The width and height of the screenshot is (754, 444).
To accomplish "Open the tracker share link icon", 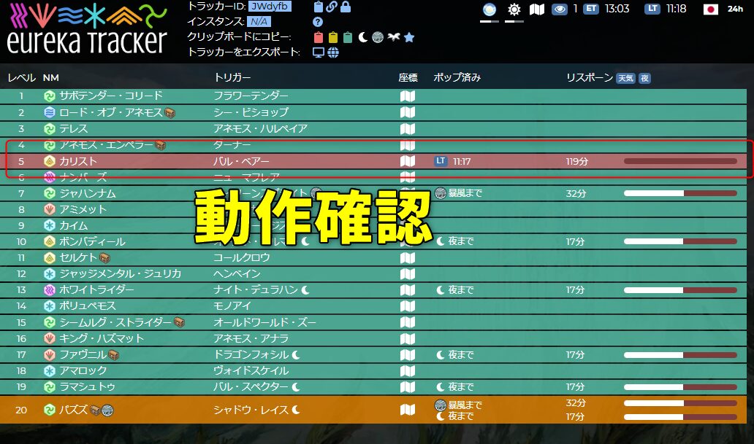I will tap(333, 8).
